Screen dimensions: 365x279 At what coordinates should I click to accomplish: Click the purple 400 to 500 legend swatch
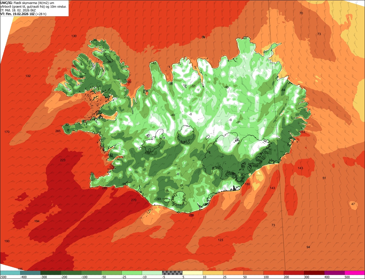[x=334, y=273]
